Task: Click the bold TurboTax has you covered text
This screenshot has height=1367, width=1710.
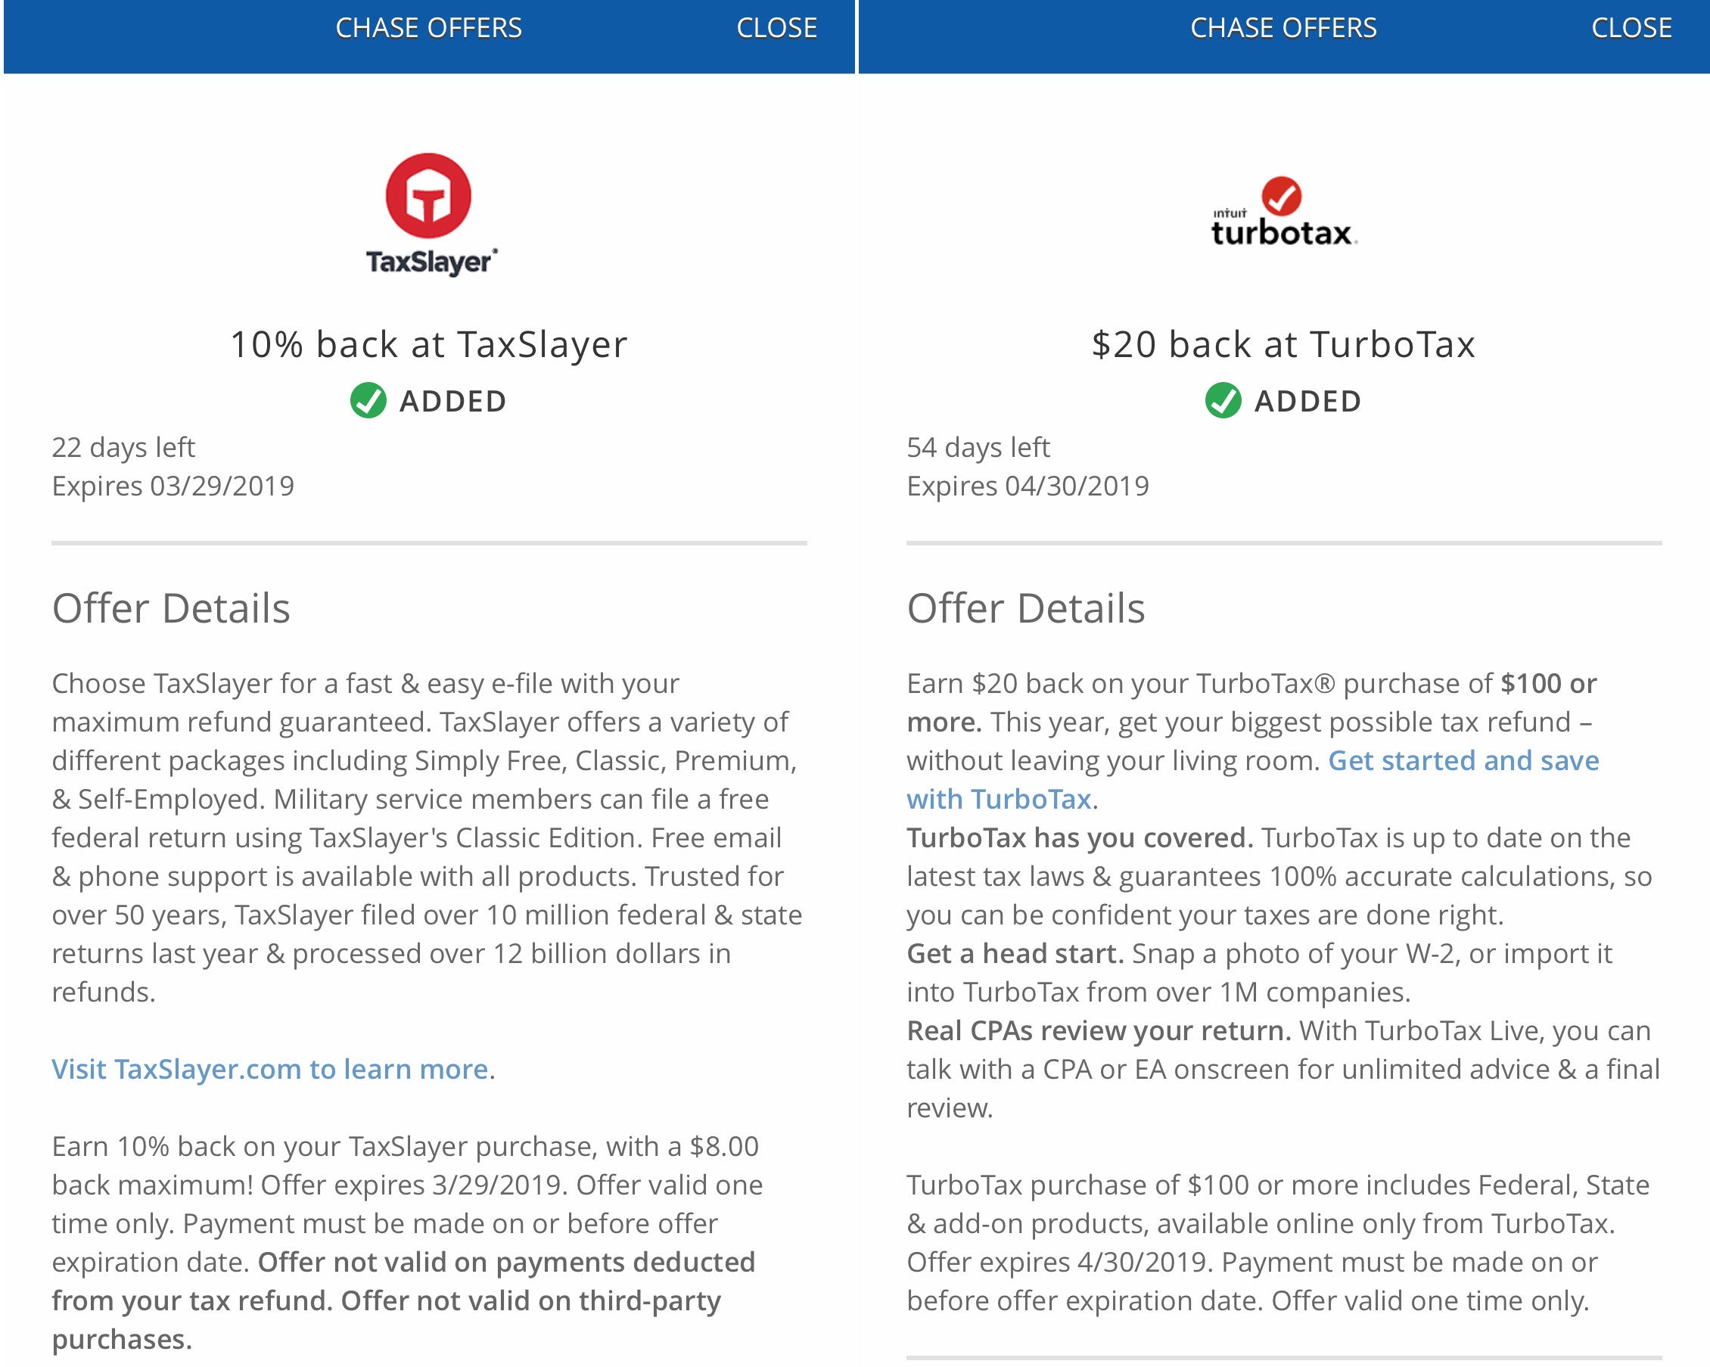Action: click(x=1080, y=838)
